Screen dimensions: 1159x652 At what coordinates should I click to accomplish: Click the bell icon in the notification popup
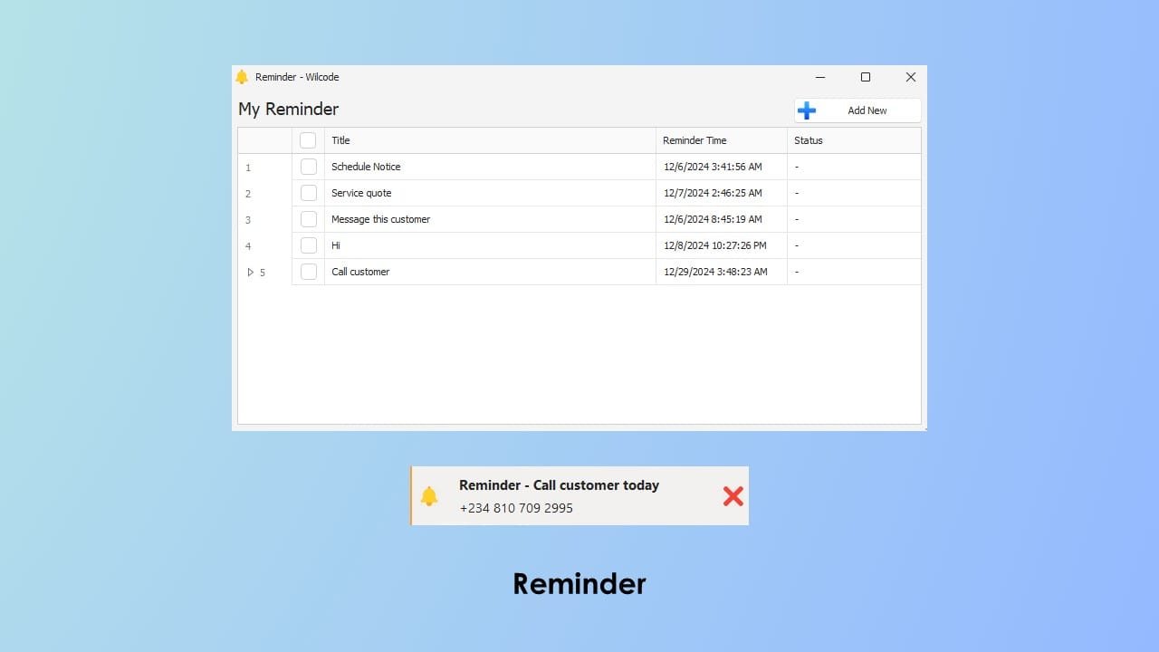429,496
